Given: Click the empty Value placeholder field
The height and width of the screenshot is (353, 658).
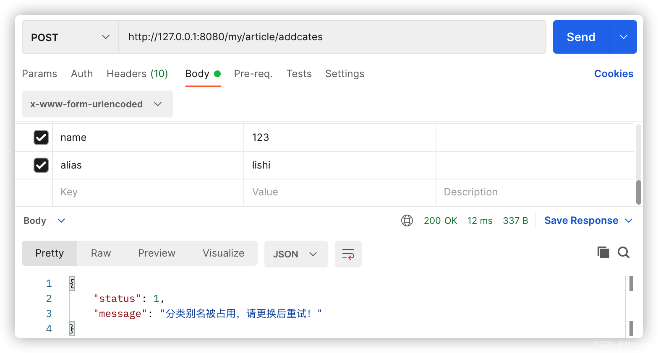Looking at the screenshot, I should pos(340,192).
